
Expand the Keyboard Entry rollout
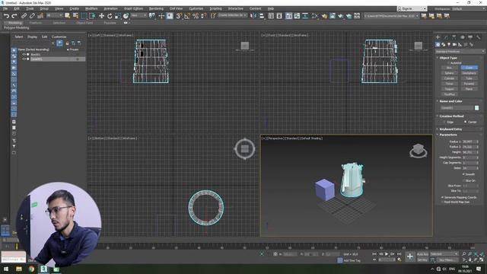pyautogui.click(x=450, y=129)
